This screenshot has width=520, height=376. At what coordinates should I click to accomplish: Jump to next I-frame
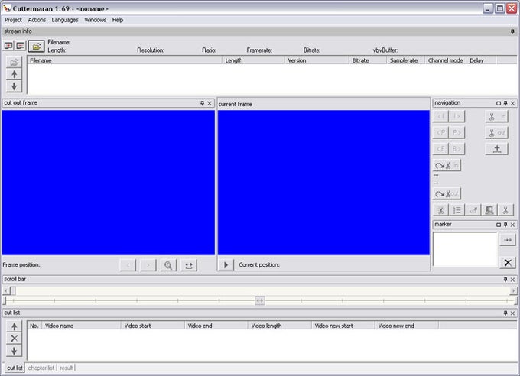[x=457, y=116]
